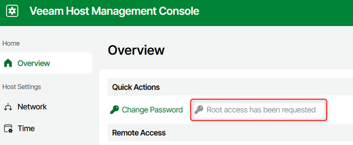
Task: Click the Home sidebar group label
Action: coord(11,43)
